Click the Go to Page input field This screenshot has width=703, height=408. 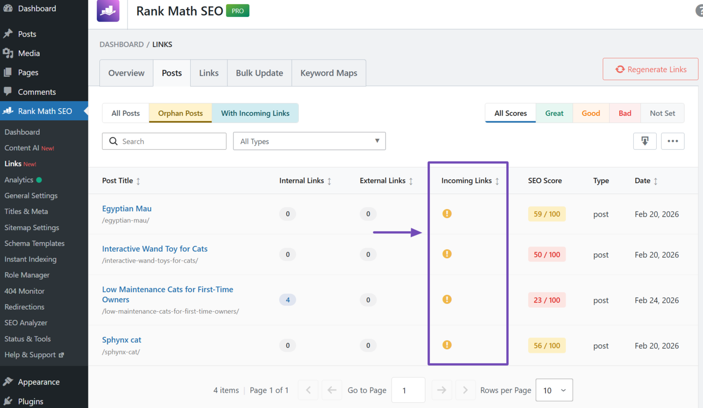click(408, 390)
